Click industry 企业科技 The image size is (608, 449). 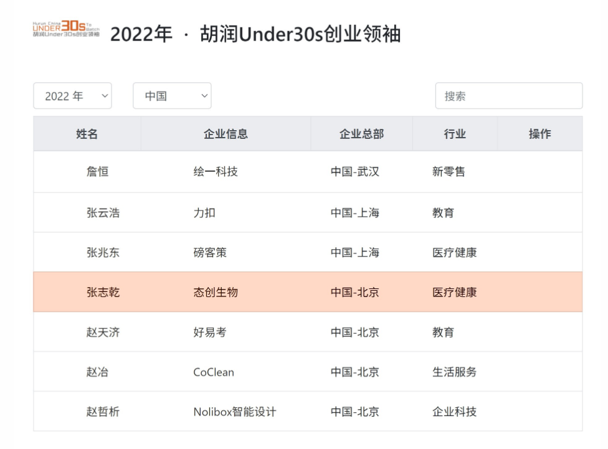point(455,412)
